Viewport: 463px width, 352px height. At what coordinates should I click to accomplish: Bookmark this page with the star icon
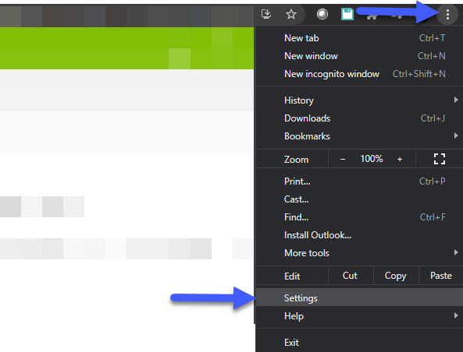tap(291, 14)
